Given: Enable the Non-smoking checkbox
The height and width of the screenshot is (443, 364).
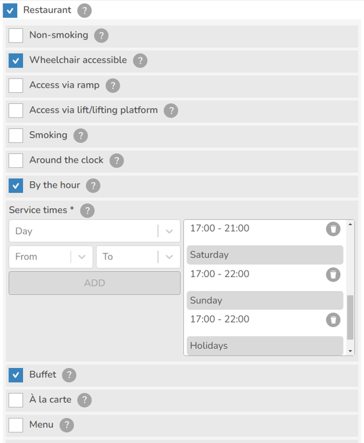Looking at the screenshot, I should coord(16,36).
